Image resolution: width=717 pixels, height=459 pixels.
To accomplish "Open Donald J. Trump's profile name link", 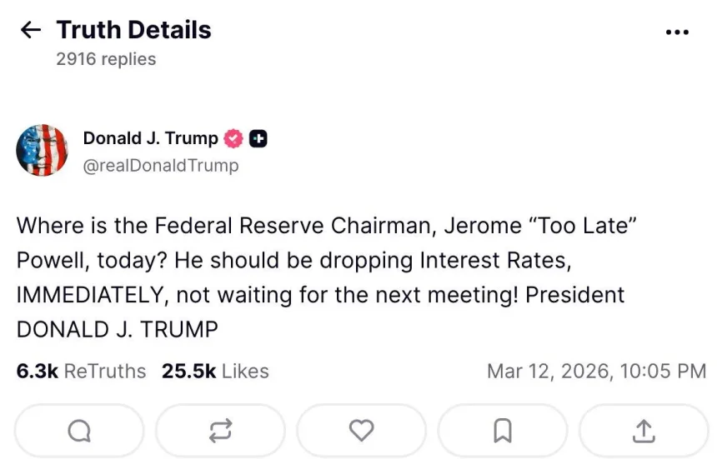I will pyautogui.click(x=150, y=138).
